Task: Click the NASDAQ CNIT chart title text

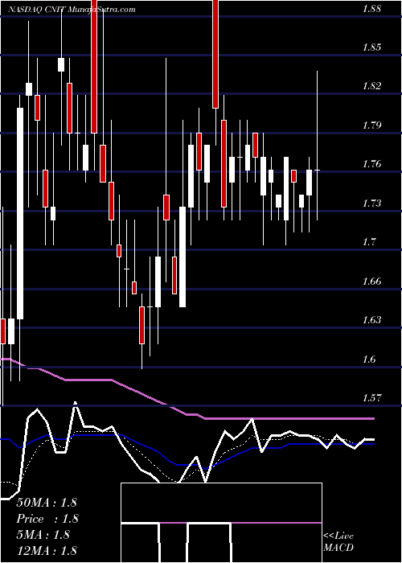Action: (72, 10)
